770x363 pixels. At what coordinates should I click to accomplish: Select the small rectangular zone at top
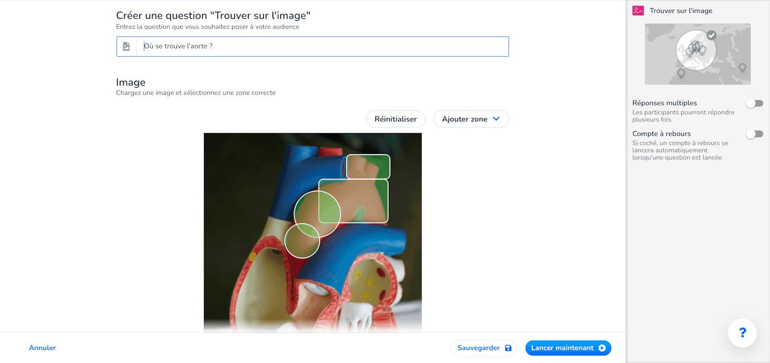[x=368, y=166]
